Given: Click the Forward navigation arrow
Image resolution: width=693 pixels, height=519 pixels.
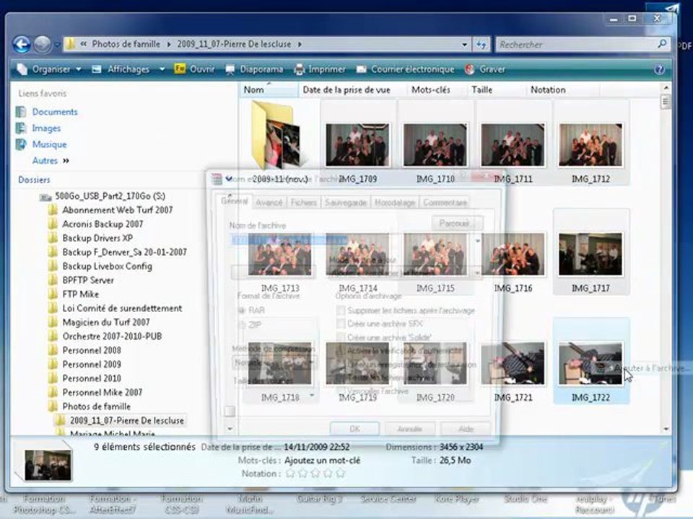Looking at the screenshot, I should tap(43, 44).
